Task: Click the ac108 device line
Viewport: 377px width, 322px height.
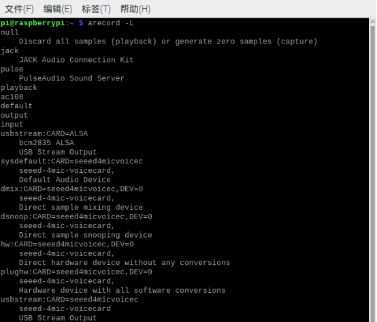Action: 12,97
